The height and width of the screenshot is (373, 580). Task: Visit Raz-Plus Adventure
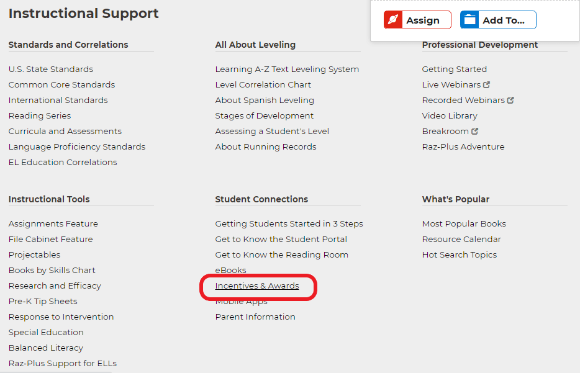tap(463, 147)
